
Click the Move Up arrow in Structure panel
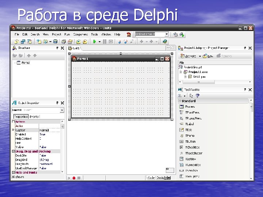point(29,55)
